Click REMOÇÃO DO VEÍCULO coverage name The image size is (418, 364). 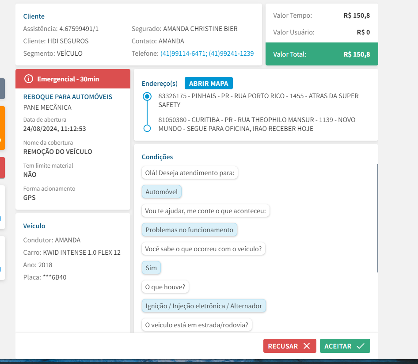click(x=57, y=152)
